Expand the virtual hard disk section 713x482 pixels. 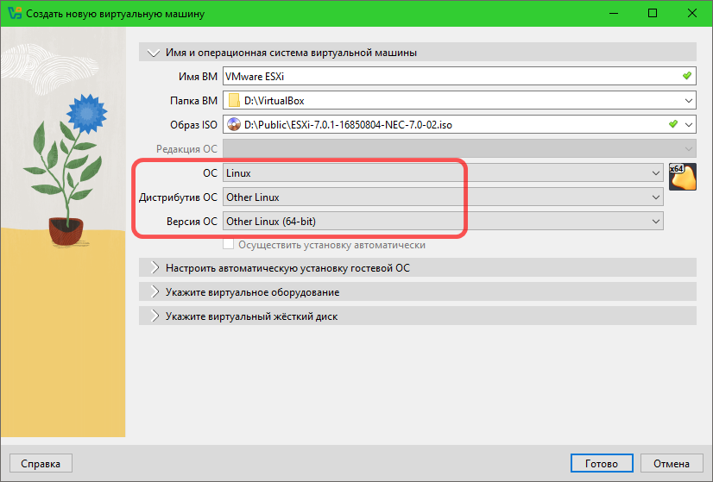pyautogui.click(x=154, y=316)
